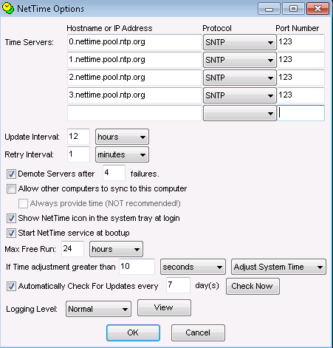Click the Check Now button

(253, 286)
